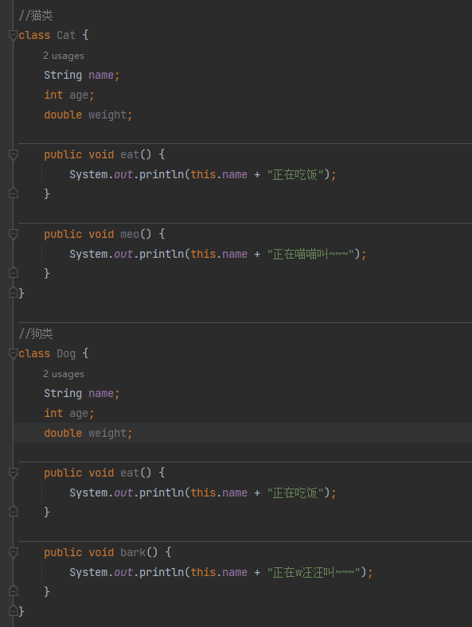The image size is (472, 627).
Task: Fold at class Cat closing brace marker
Action: pyautogui.click(x=14, y=293)
